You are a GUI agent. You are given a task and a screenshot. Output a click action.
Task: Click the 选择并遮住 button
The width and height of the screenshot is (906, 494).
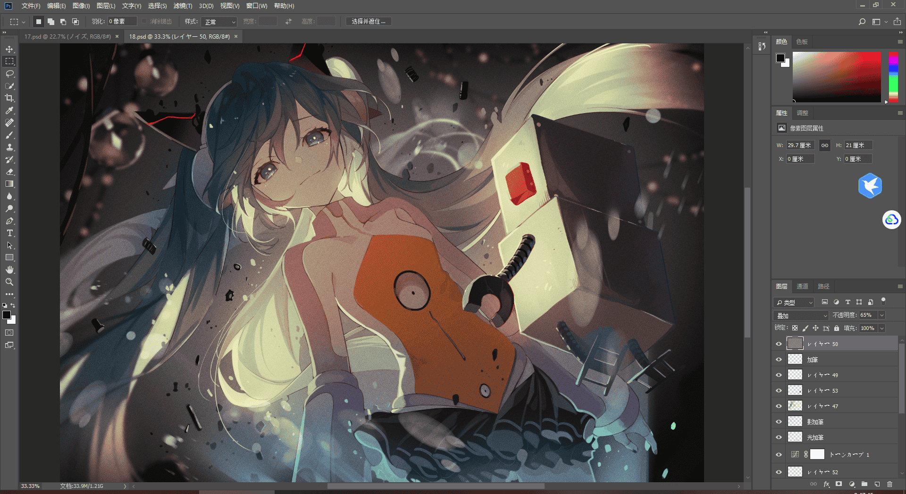369,22
